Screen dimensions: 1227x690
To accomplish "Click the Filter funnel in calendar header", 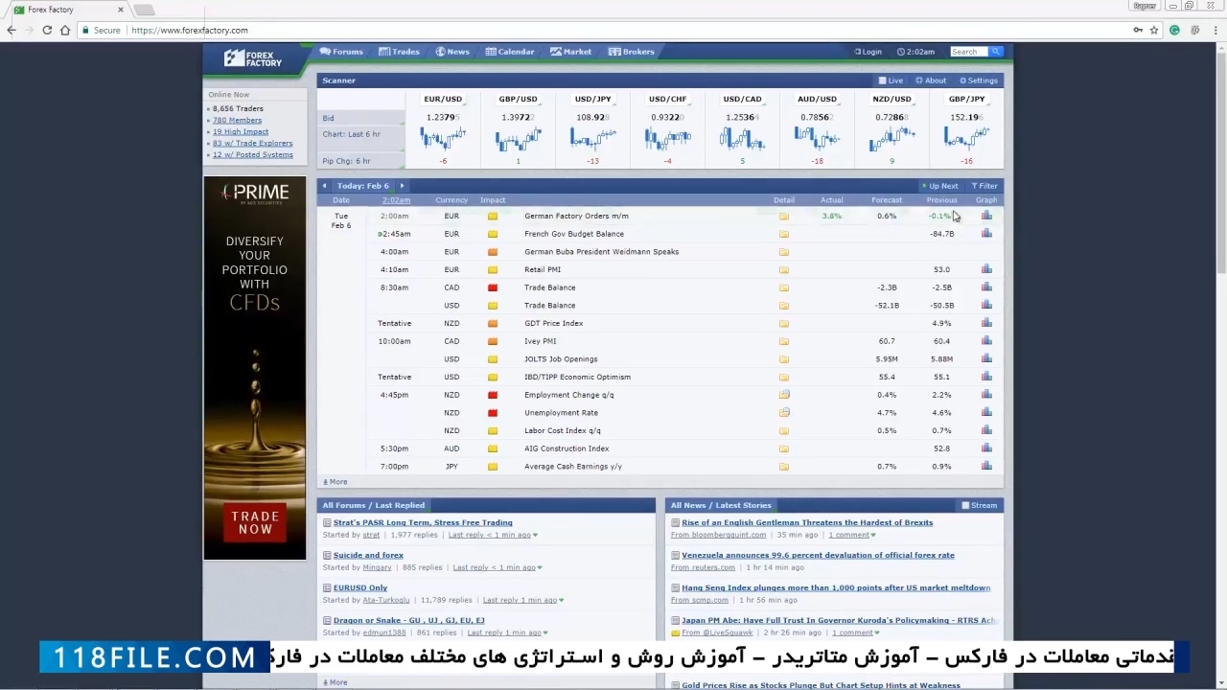I will tap(984, 186).
